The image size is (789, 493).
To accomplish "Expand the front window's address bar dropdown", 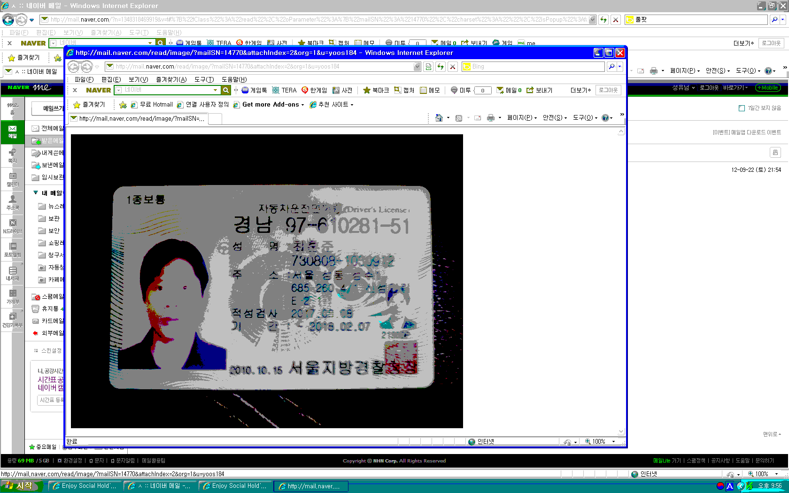I will [x=417, y=67].
